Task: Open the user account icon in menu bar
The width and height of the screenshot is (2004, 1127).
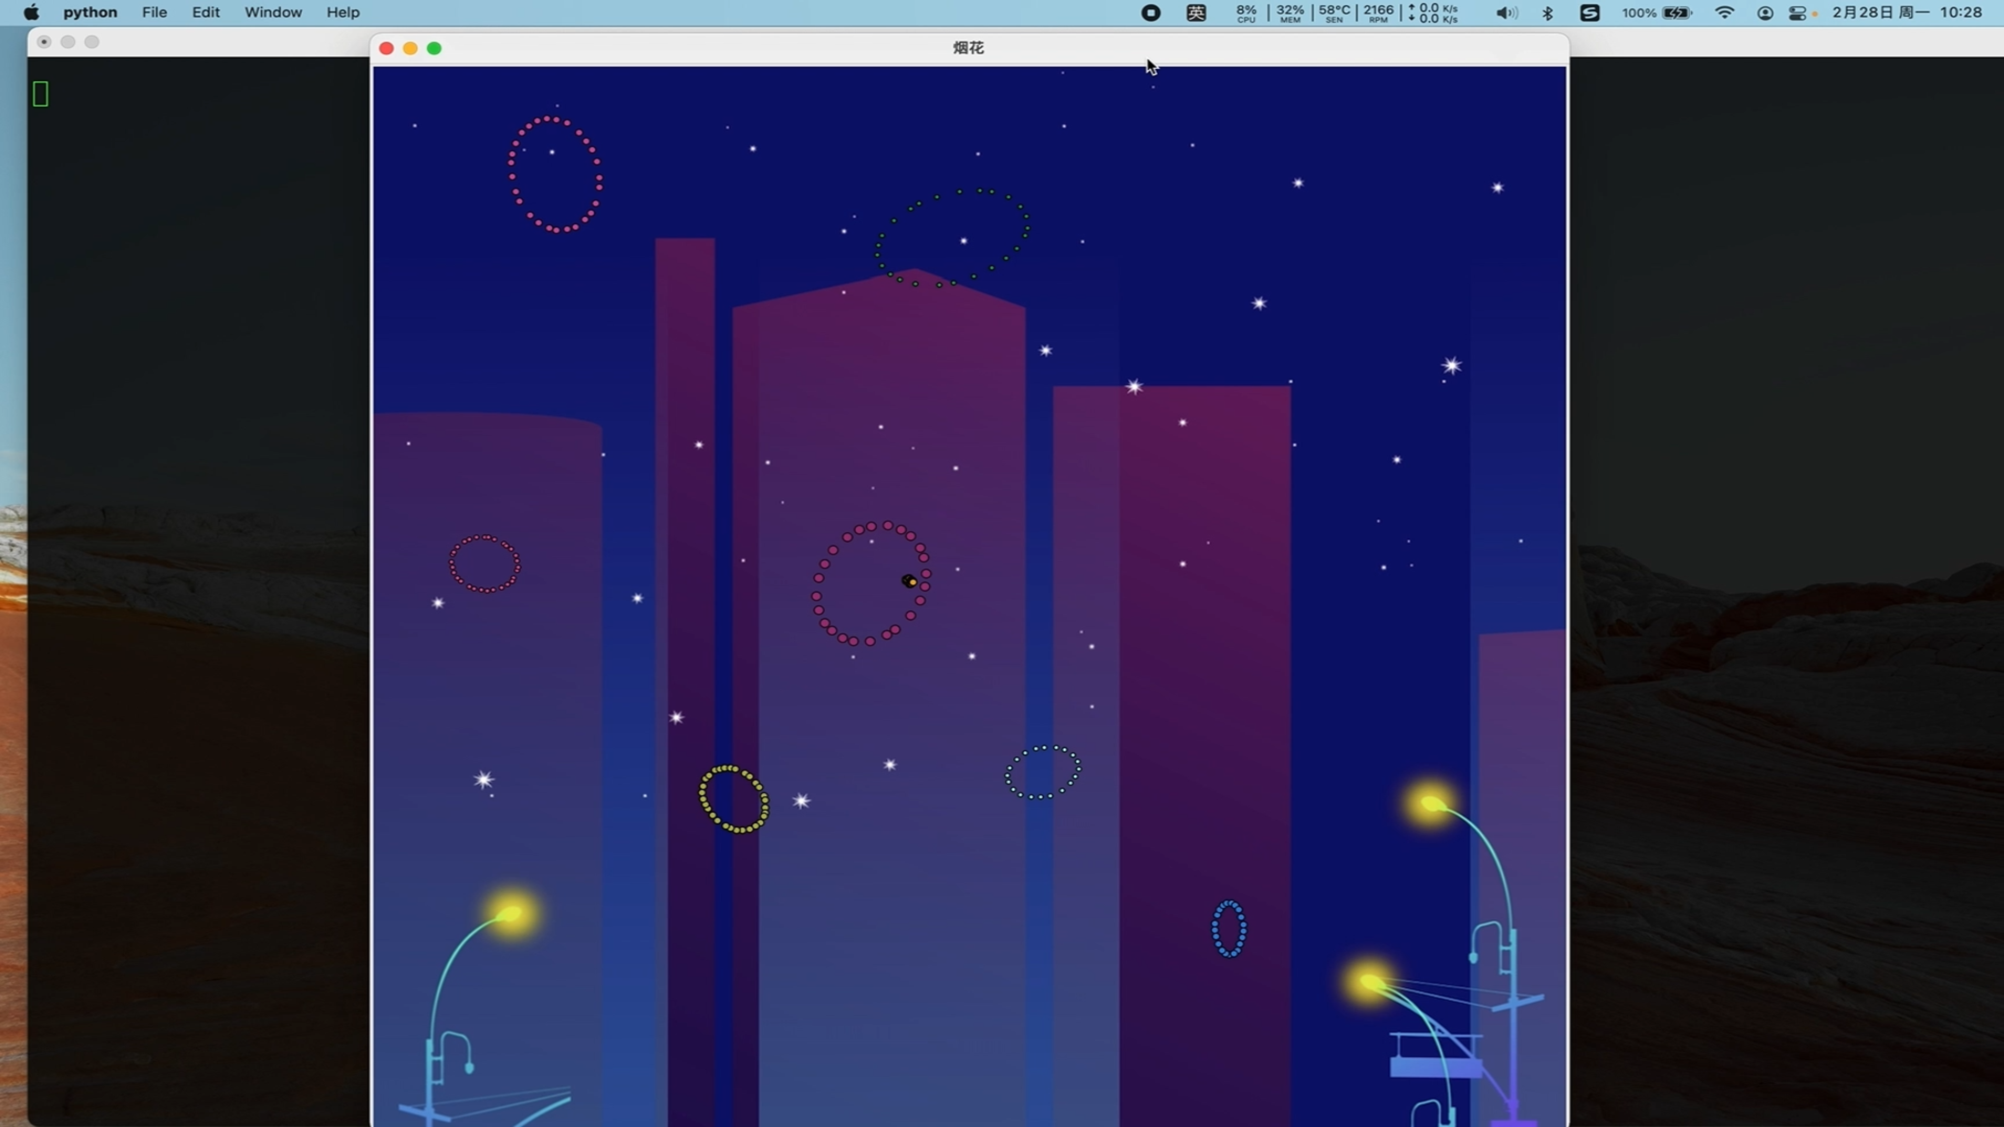Action: tap(1765, 13)
